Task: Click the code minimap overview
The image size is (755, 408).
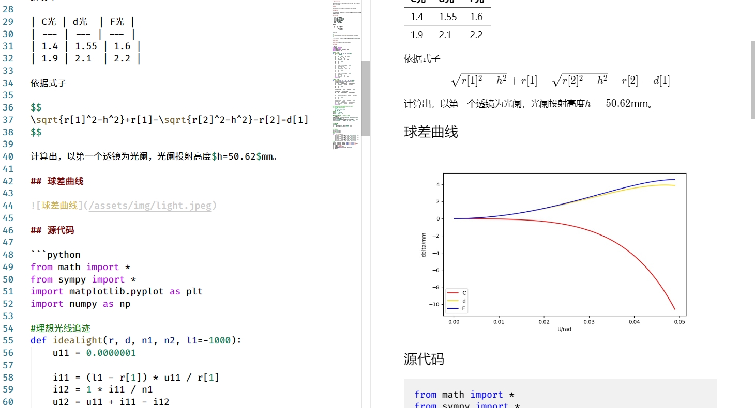Action: pyautogui.click(x=346, y=75)
